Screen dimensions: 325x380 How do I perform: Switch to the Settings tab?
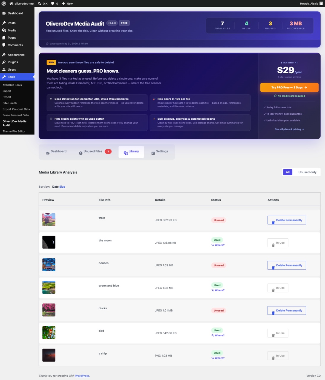click(160, 152)
